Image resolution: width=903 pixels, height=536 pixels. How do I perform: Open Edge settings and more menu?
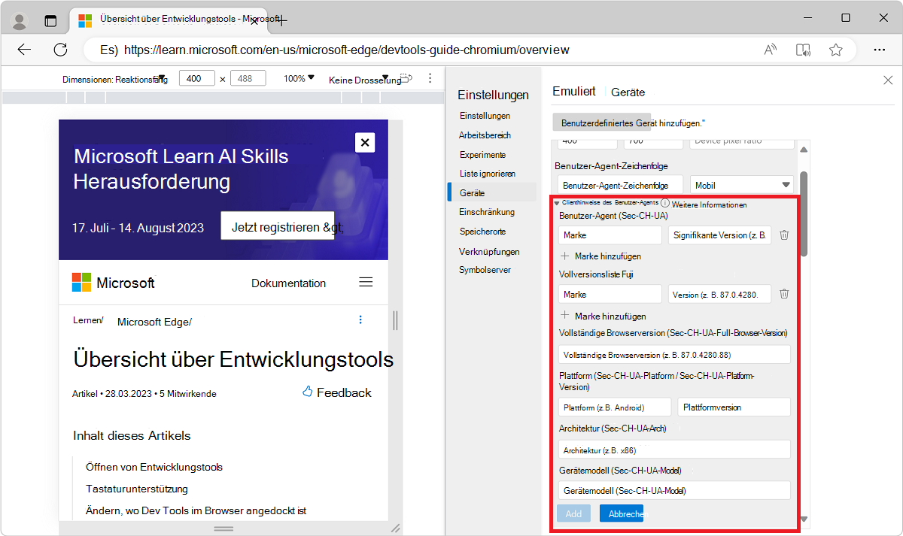879,49
